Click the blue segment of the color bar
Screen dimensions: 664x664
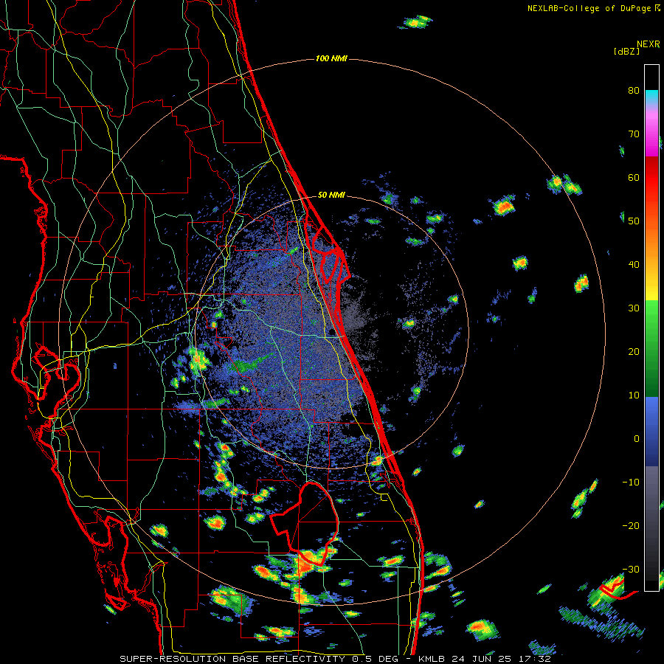(x=651, y=431)
